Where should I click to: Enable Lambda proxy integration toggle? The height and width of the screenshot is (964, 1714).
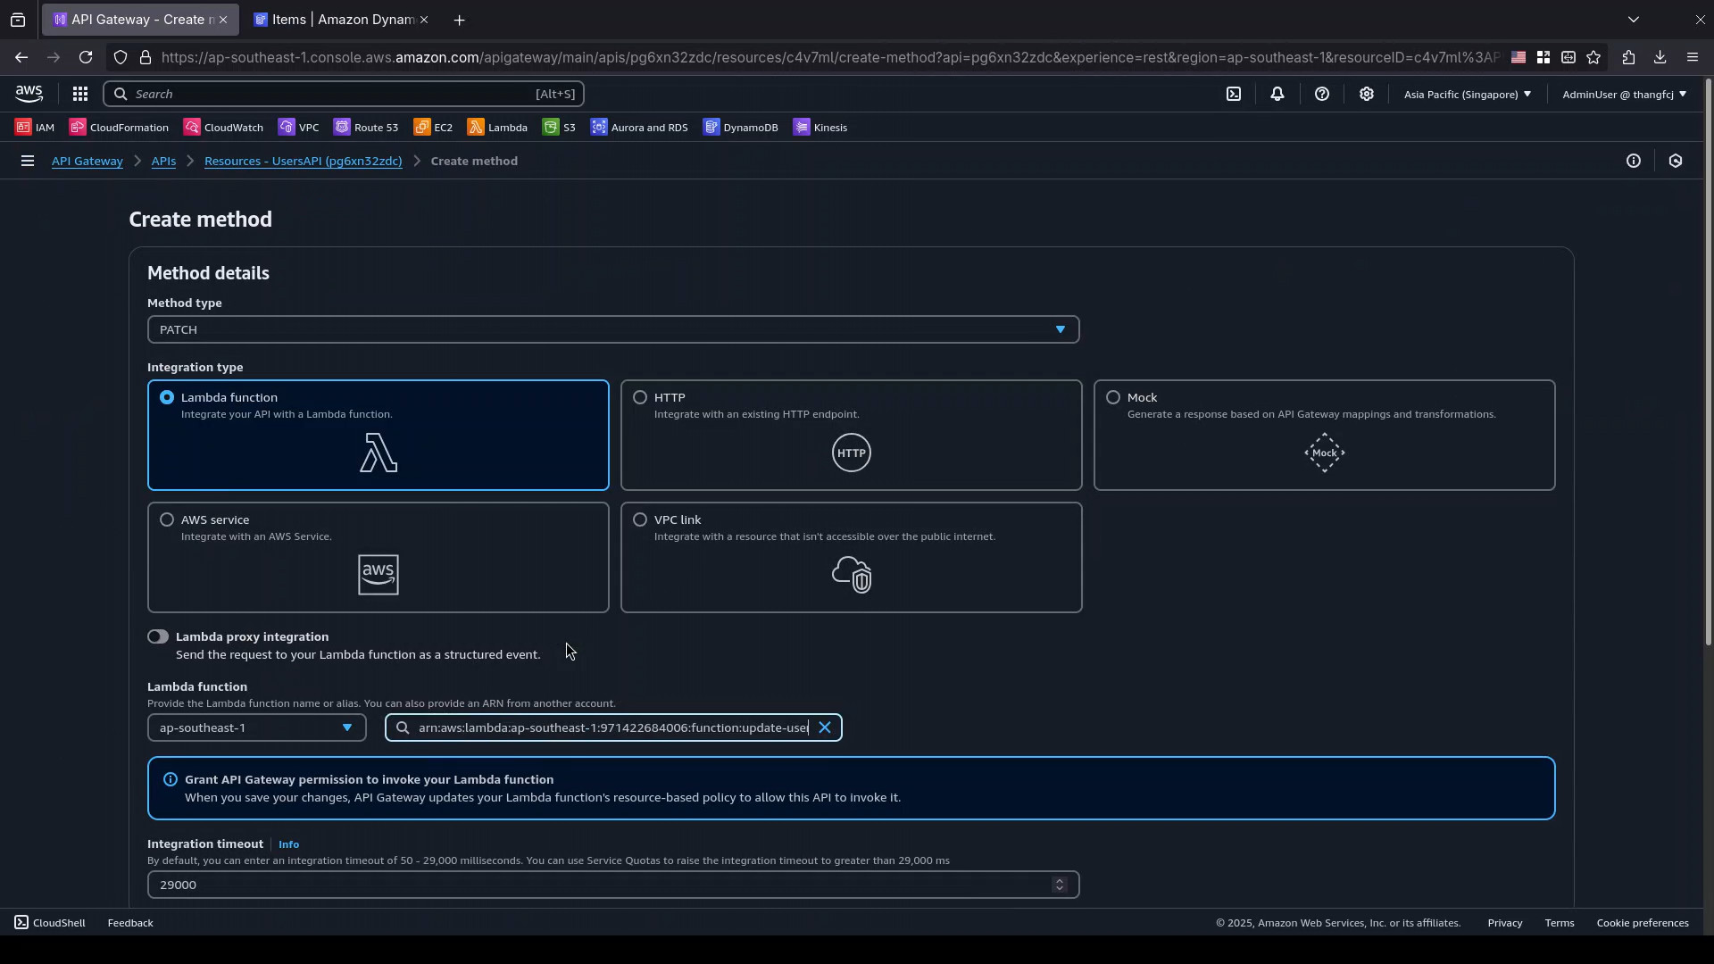click(x=158, y=636)
